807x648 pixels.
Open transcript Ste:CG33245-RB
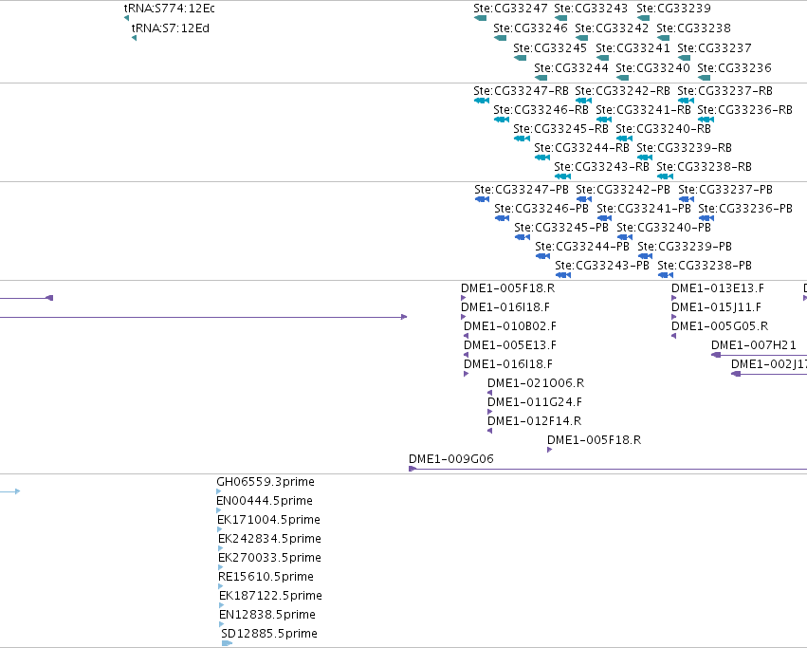click(561, 129)
